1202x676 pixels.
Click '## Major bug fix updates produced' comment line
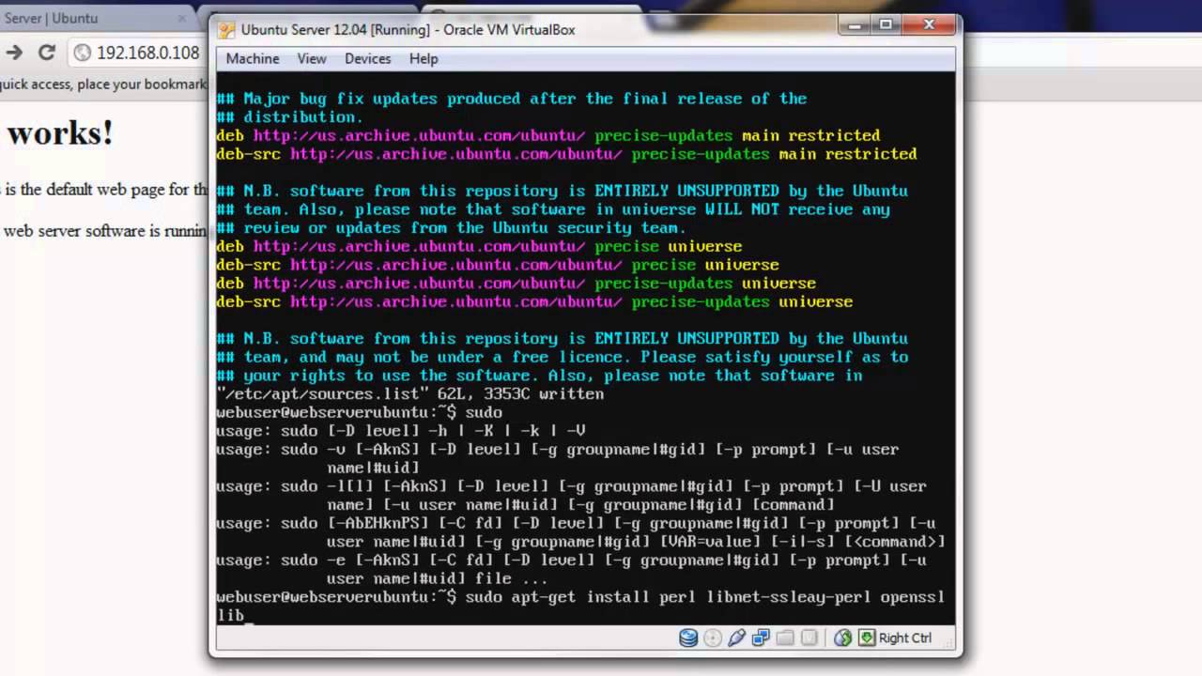pos(512,99)
